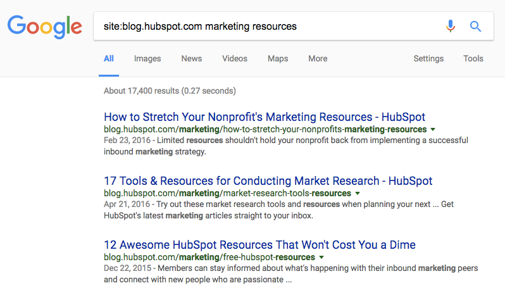Click the free-hubspot-resources green URL
Image resolution: width=505 pixels, height=295 pixels.
(x=209, y=258)
